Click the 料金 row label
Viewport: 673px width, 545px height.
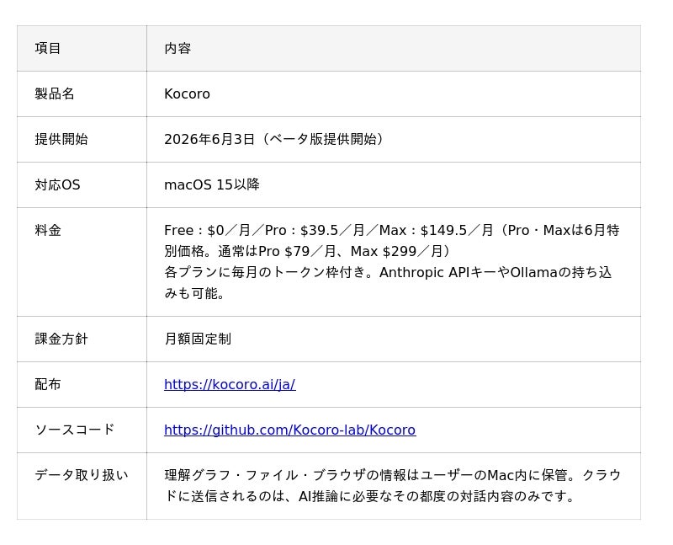click(48, 230)
